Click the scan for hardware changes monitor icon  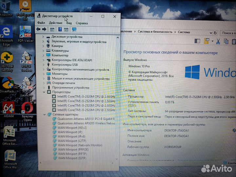pyautogui.click(x=74, y=29)
